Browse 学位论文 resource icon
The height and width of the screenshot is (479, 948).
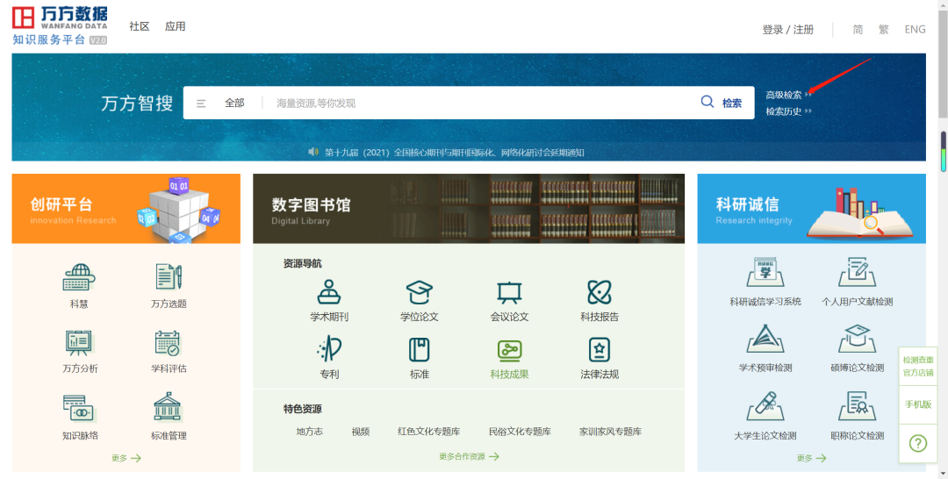click(x=419, y=292)
